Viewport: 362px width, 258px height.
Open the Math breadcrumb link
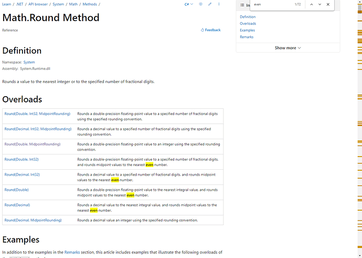tap(73, 4)
